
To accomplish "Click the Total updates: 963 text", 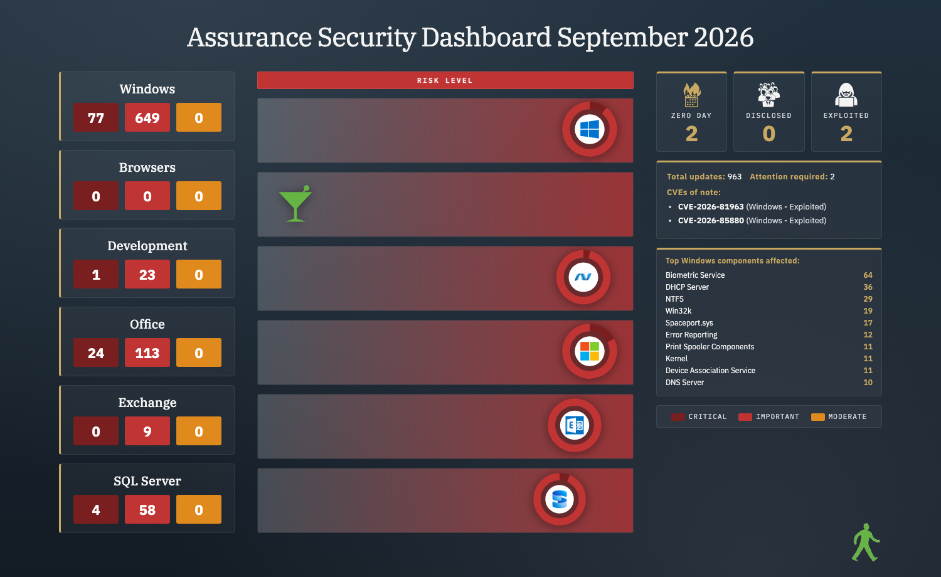I will pos(704,176).
